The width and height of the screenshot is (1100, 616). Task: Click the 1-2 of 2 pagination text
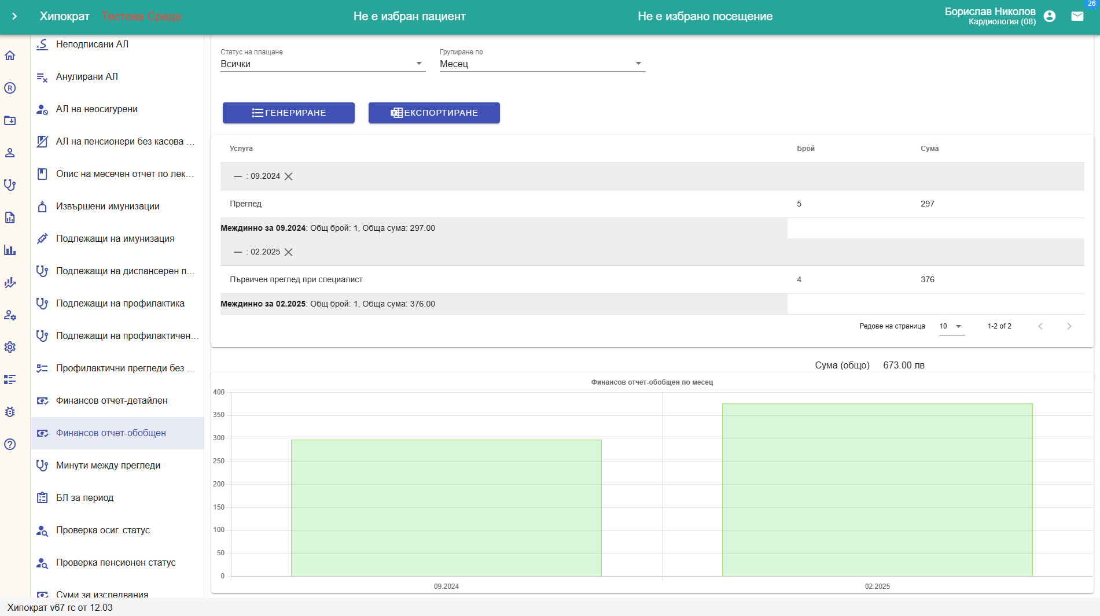(x=999, y=326)
